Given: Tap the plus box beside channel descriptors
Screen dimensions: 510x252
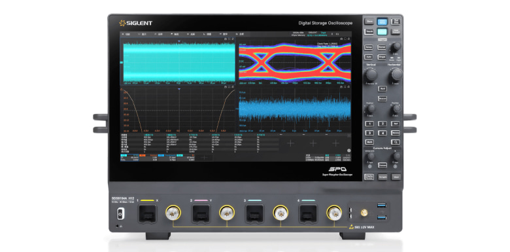Looking at the screenshot, I should pos(205,158).
